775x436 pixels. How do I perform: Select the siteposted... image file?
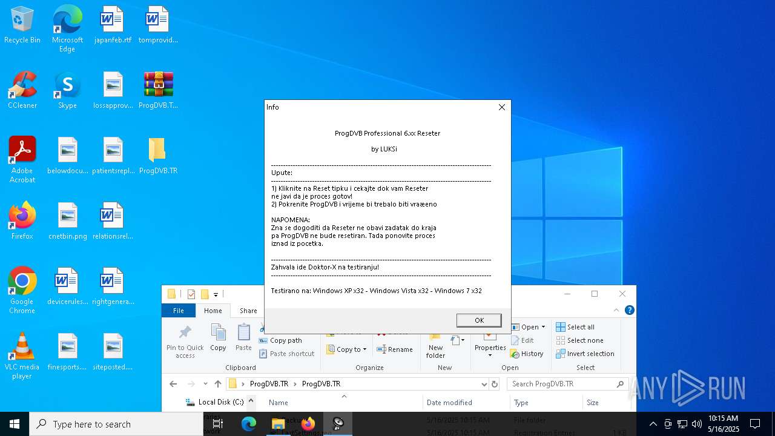pyautogui.click(x=113, y=352)
